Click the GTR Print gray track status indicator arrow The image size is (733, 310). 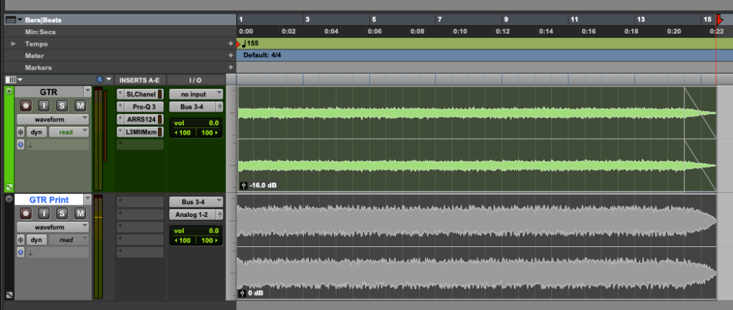pyautogui.click(x=9, y=199)
